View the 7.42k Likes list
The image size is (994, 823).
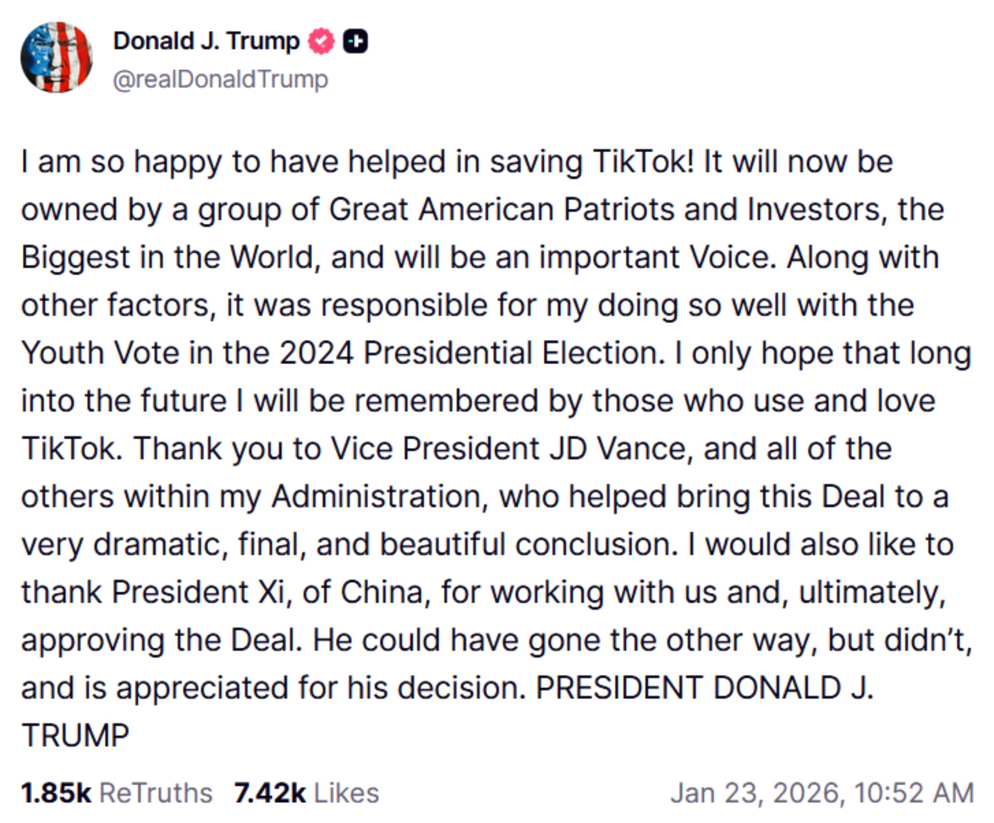tap(306, 792)
